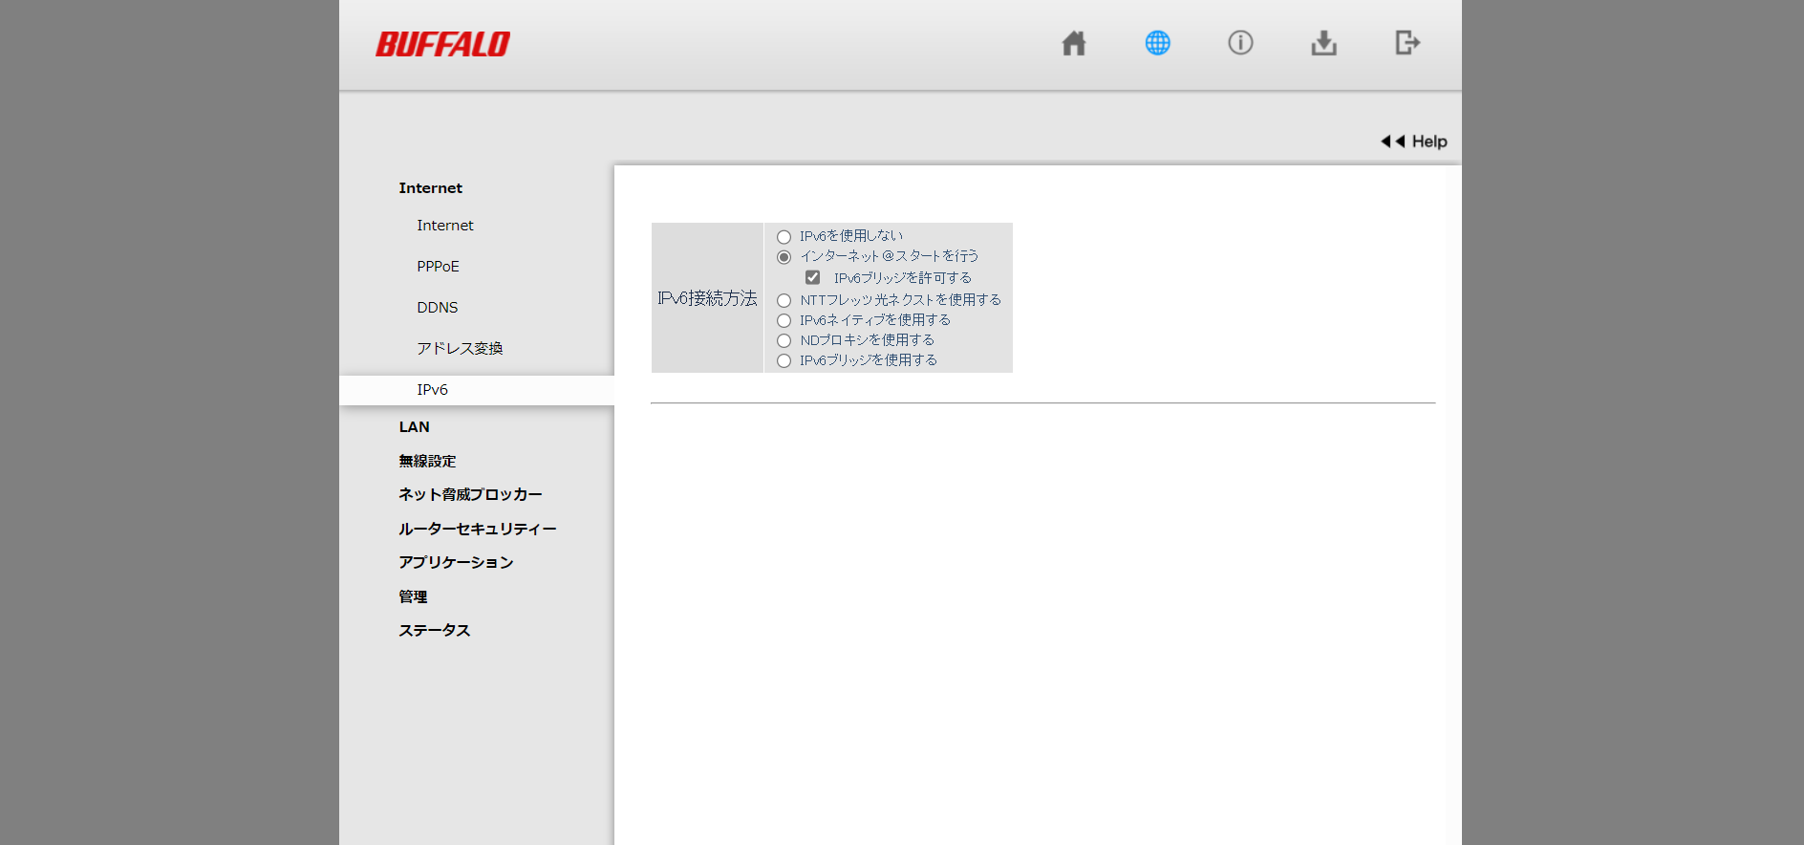1804x845 pixels.
Task: Select 'NDプロキシを使用する' radio option
Action: pos(784,341)
